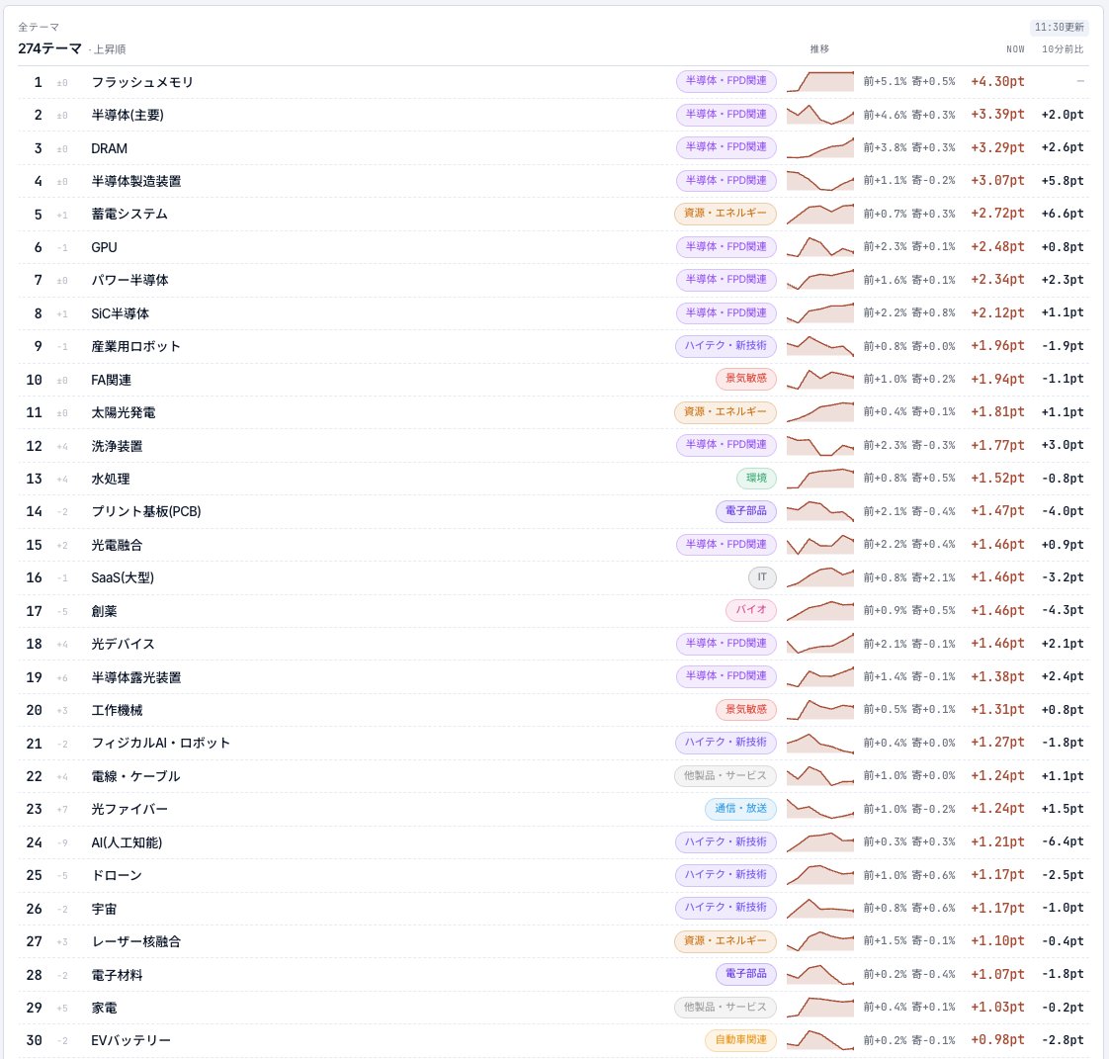Click 環境 tag on 水処理 row
The width and height of the screenshot is (1109, 1059).
coord(756,479)
